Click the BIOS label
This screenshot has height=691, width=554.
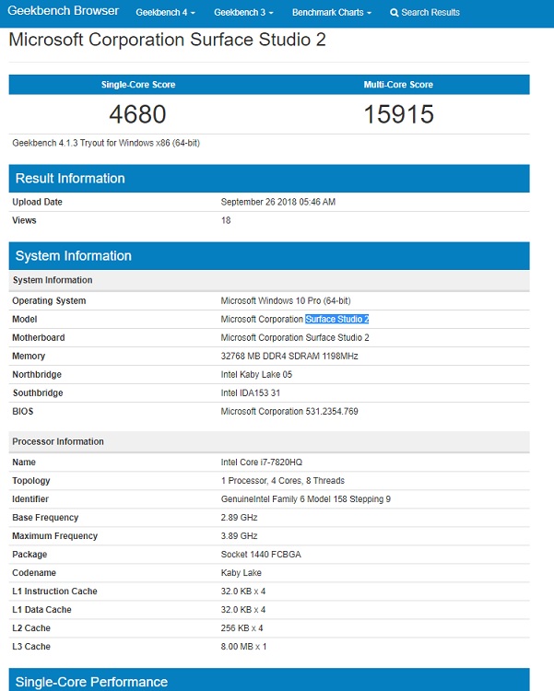tap(23, 411)
